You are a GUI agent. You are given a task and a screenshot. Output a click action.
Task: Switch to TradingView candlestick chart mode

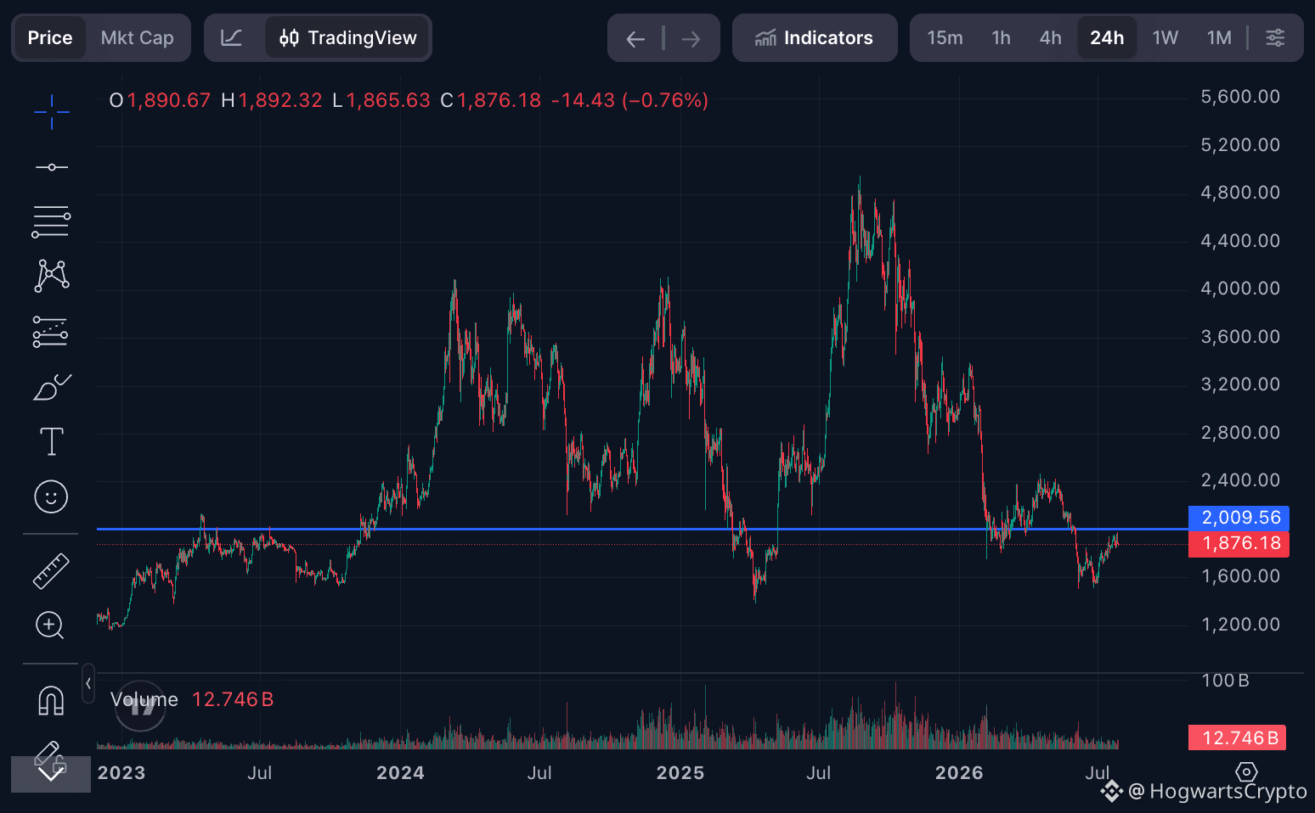(348, 37)
